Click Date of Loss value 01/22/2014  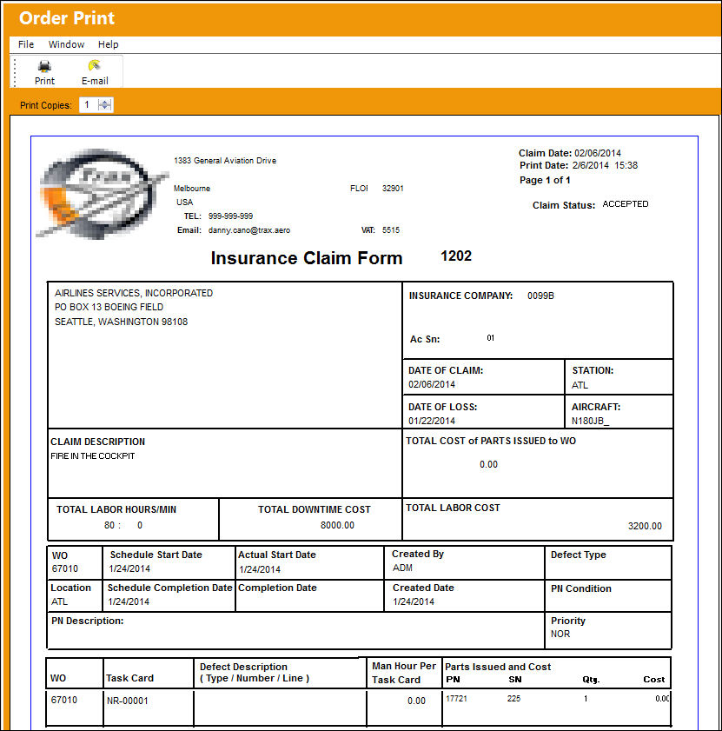click(x=432, y=421)
